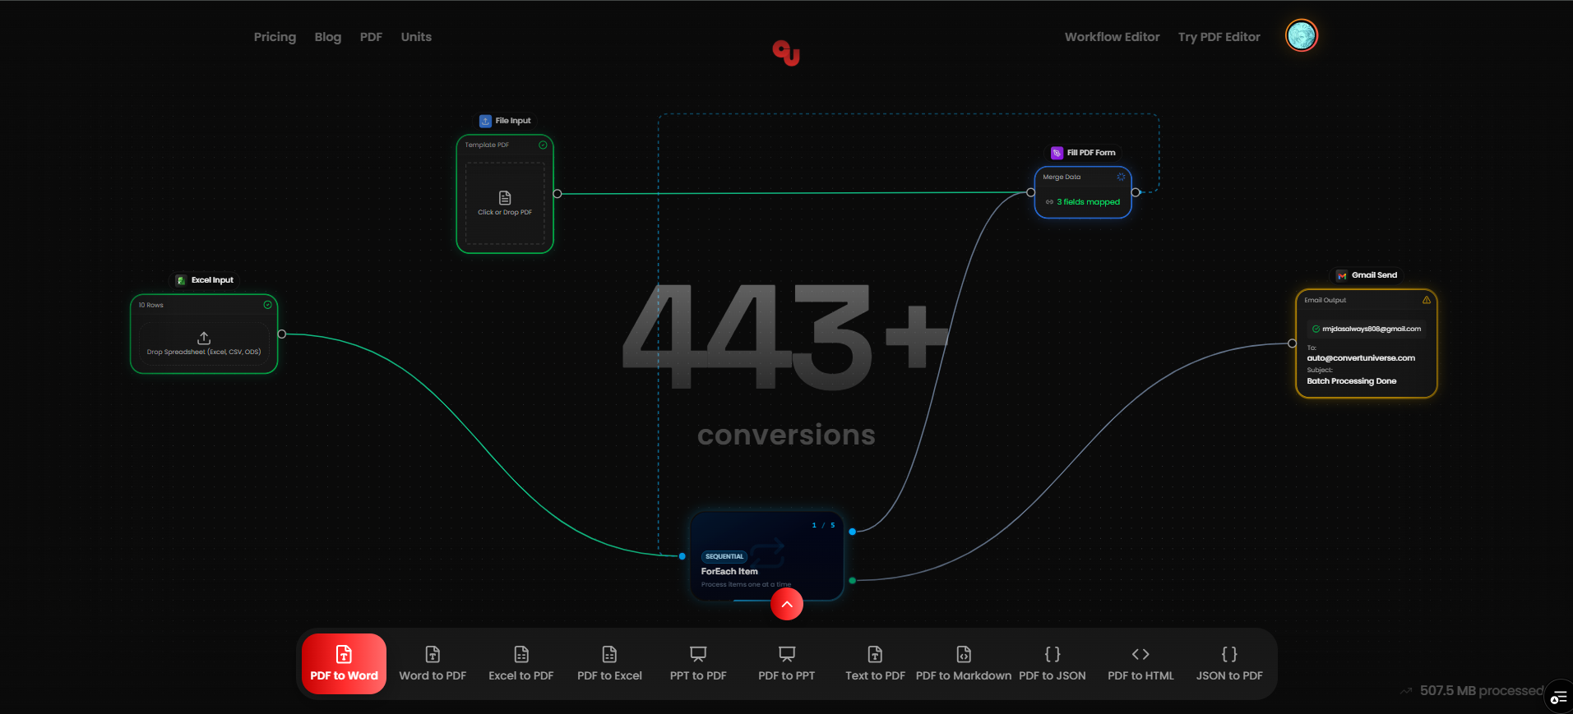1573x714 pixels.
Task: Go to the Pricing page
Action: click(275, 37)
